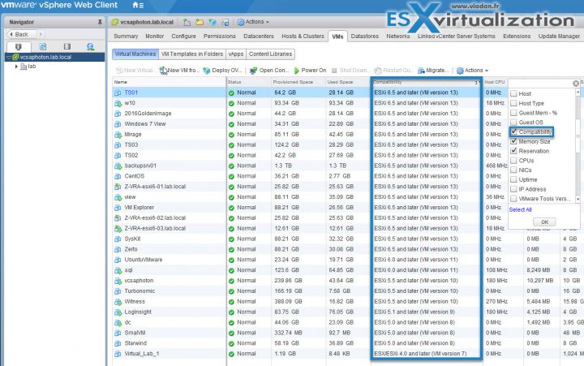Image resolution: width=584 pixels, height=366 pixels.
Task: Click the vcsaphoton.lab.local vCenter icon in tree
Action: click(x=15, y=57)
